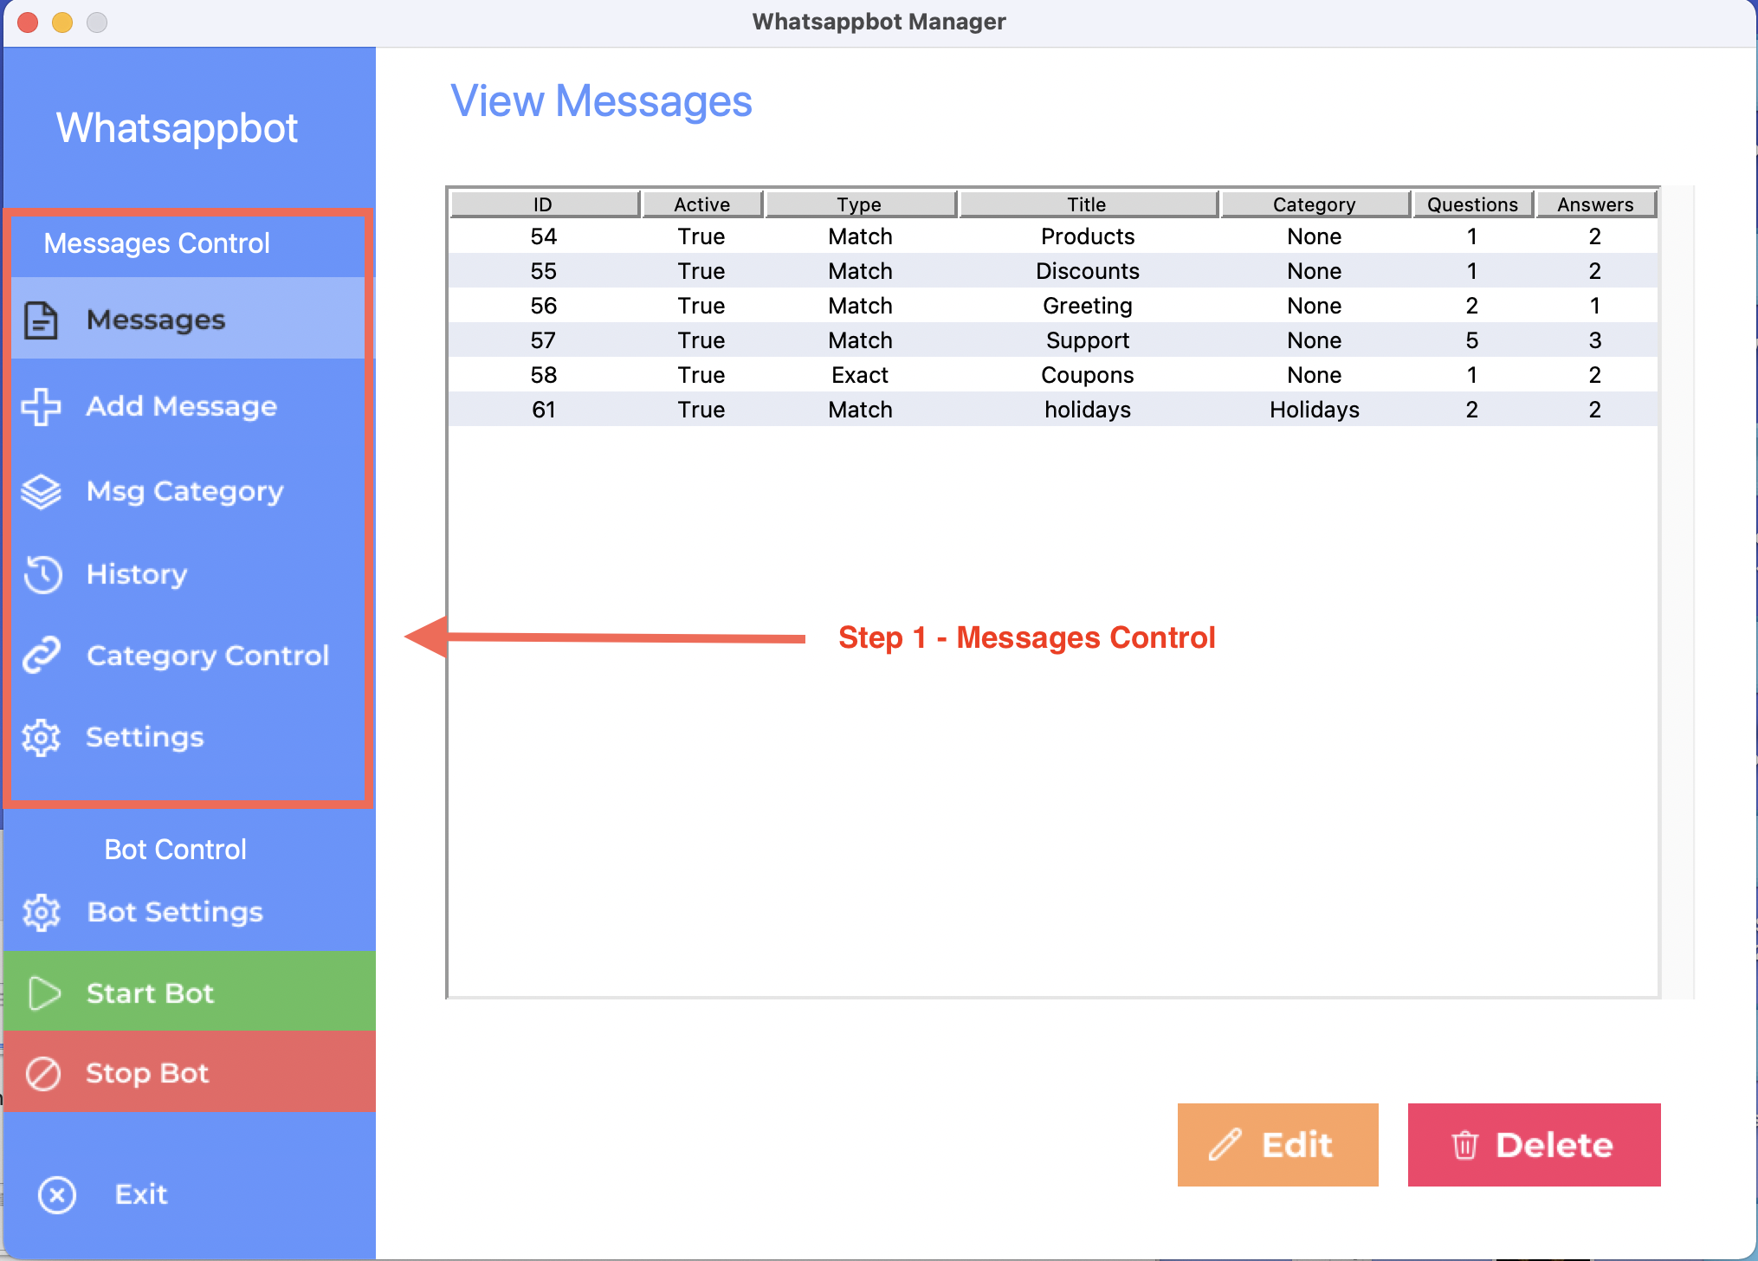Open the Messages sidebar item

pyautogui.click(x=189, y=319)
